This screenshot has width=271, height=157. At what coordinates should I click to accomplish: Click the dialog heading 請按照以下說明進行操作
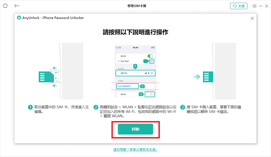[x=135, y=32]
